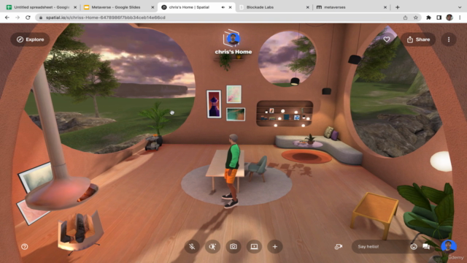Switch to Untitled spreadsheet tab
This screenshot has width=467, height=263.
click(42, 7)
